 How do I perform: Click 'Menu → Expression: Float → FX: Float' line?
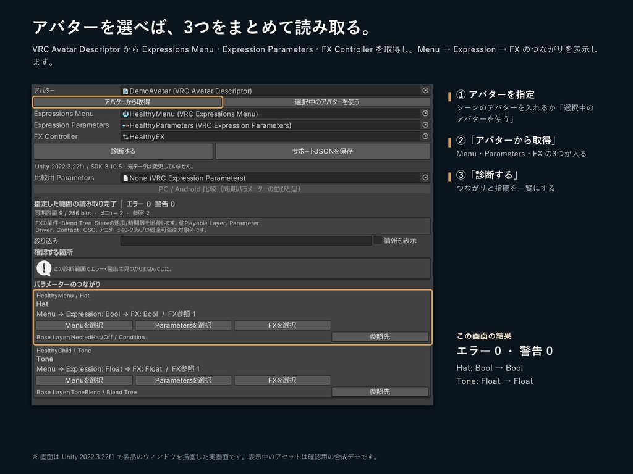point(100,369)
